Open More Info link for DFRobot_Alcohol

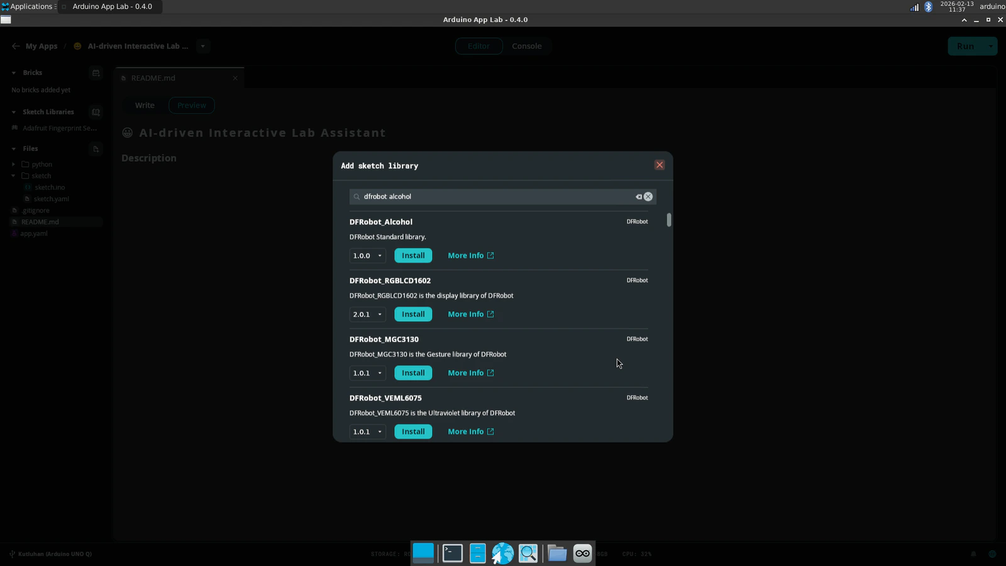[471, 255]
